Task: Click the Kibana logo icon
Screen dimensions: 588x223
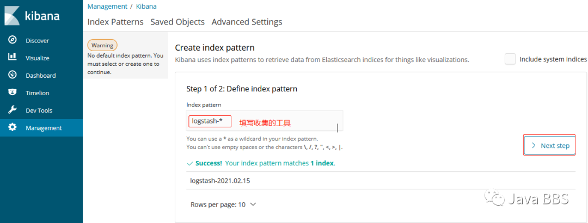Action: (x=12, y=15)
